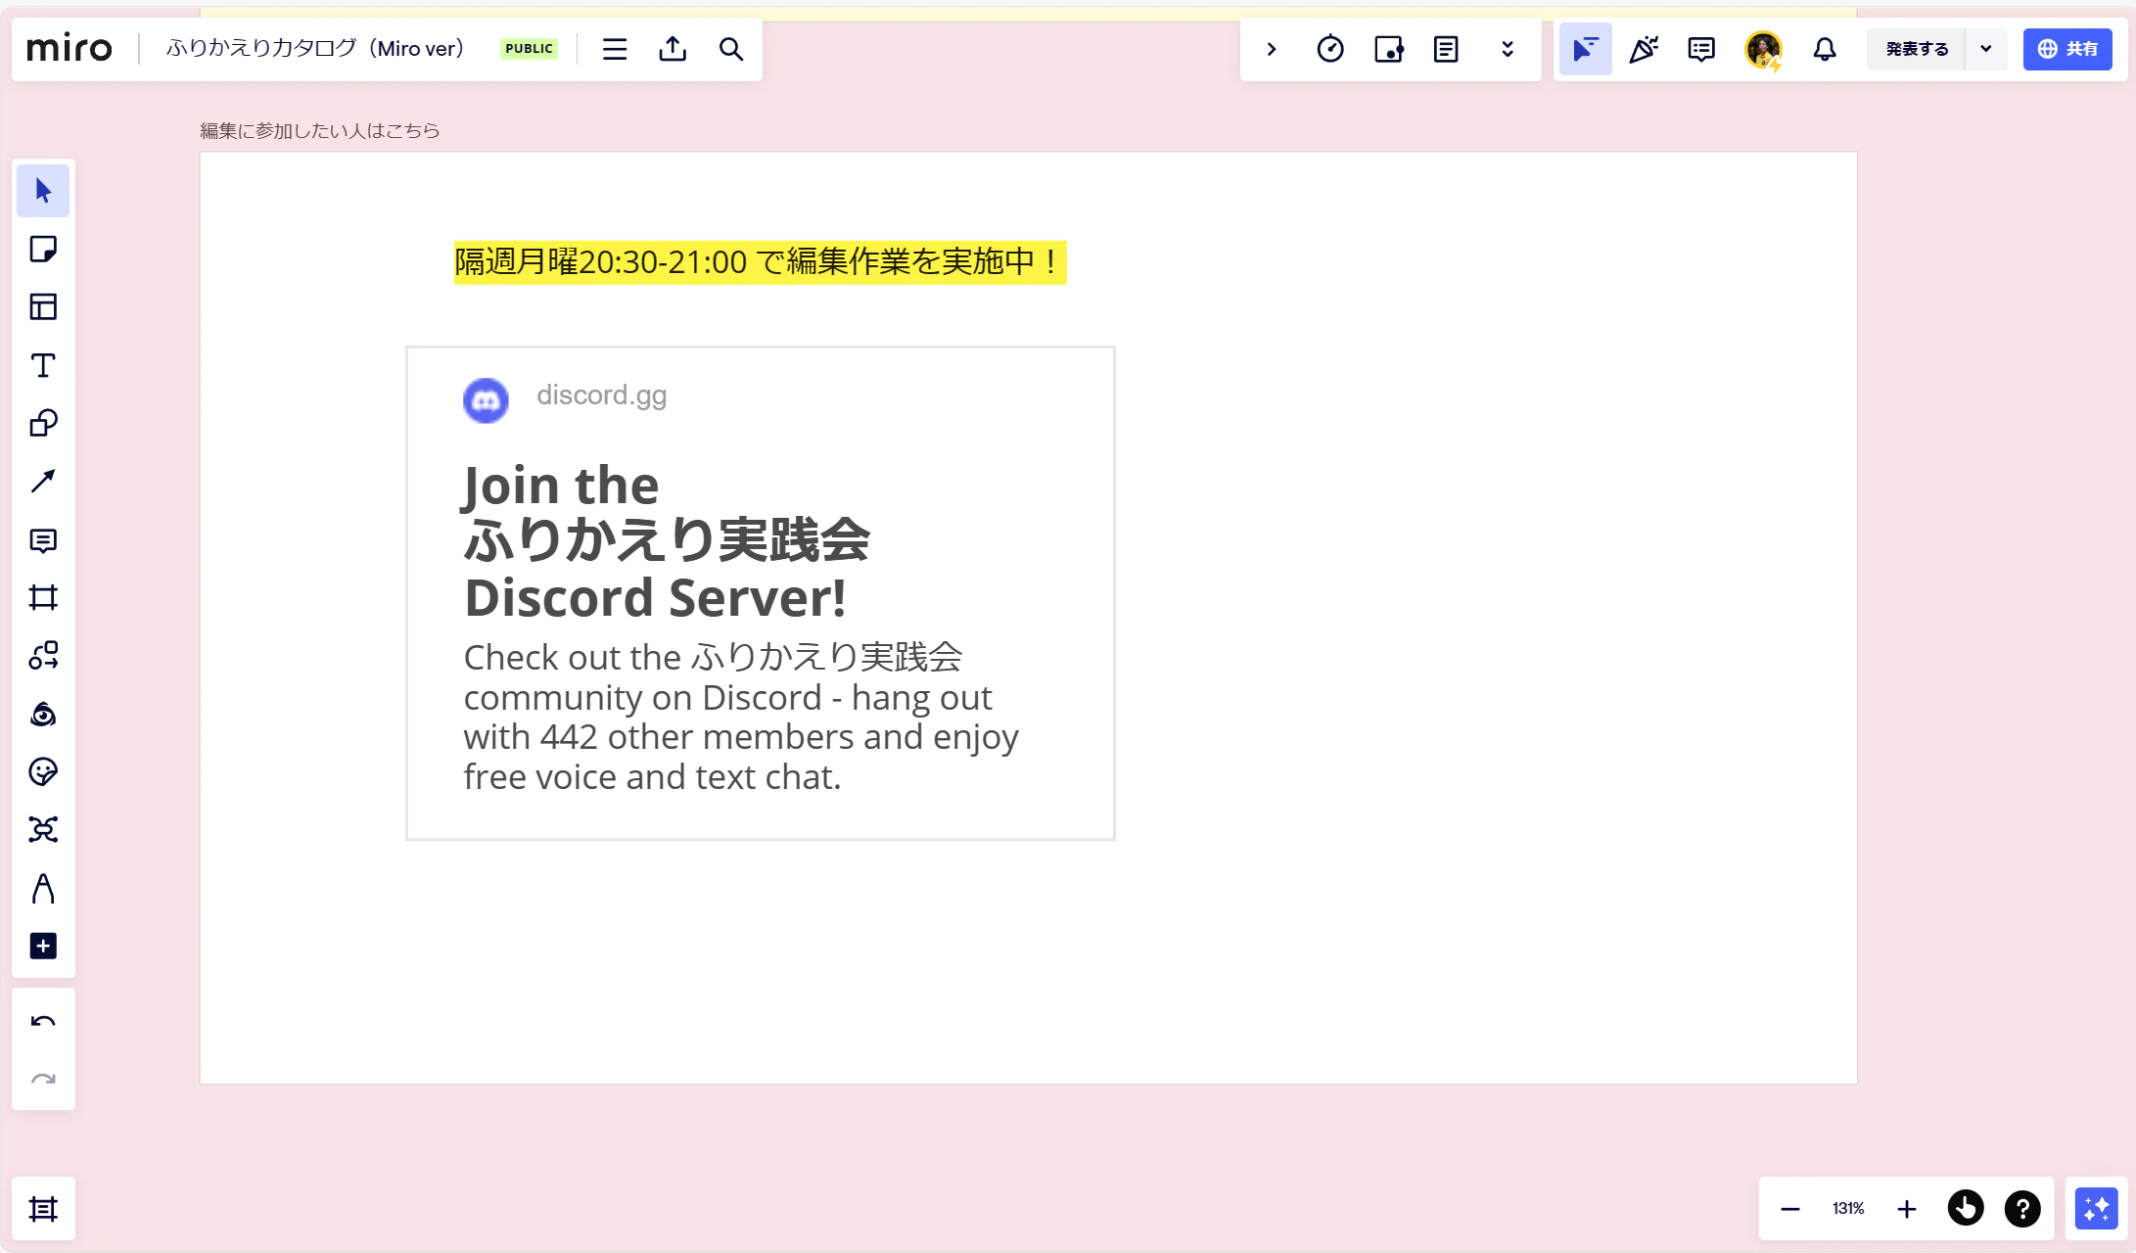Open the Miro AI sparkle assistant
Image resolution: width=2136 pixels, height=1253 pixels.
pos(2097,1209)
